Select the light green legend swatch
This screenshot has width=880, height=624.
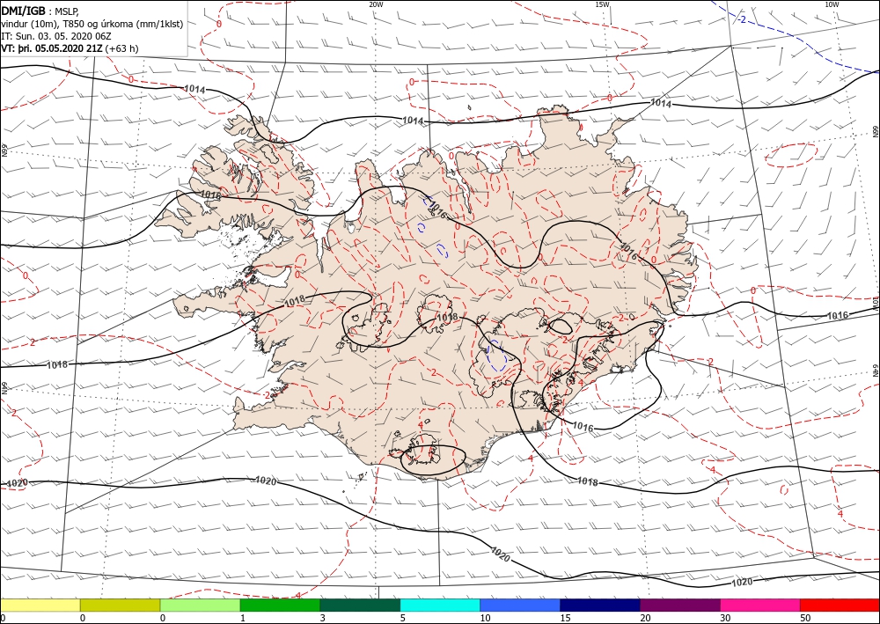[x=201, y=606]
